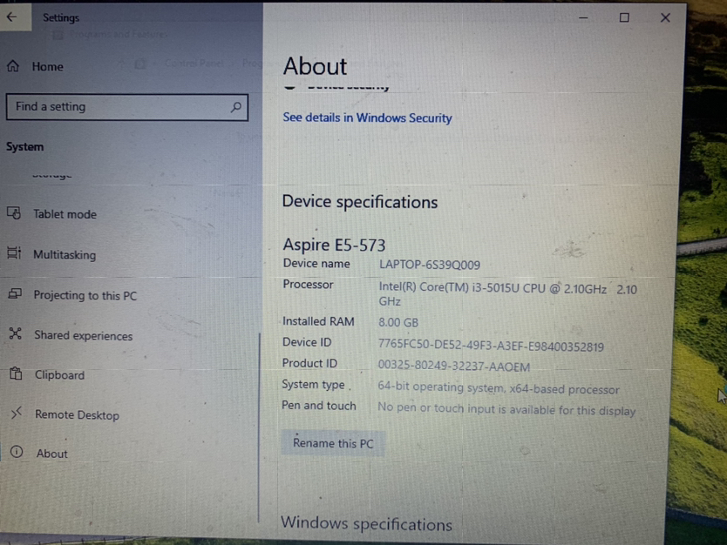Maximize the Settings window
The image size is (727, 545).
tap(624, 17)
